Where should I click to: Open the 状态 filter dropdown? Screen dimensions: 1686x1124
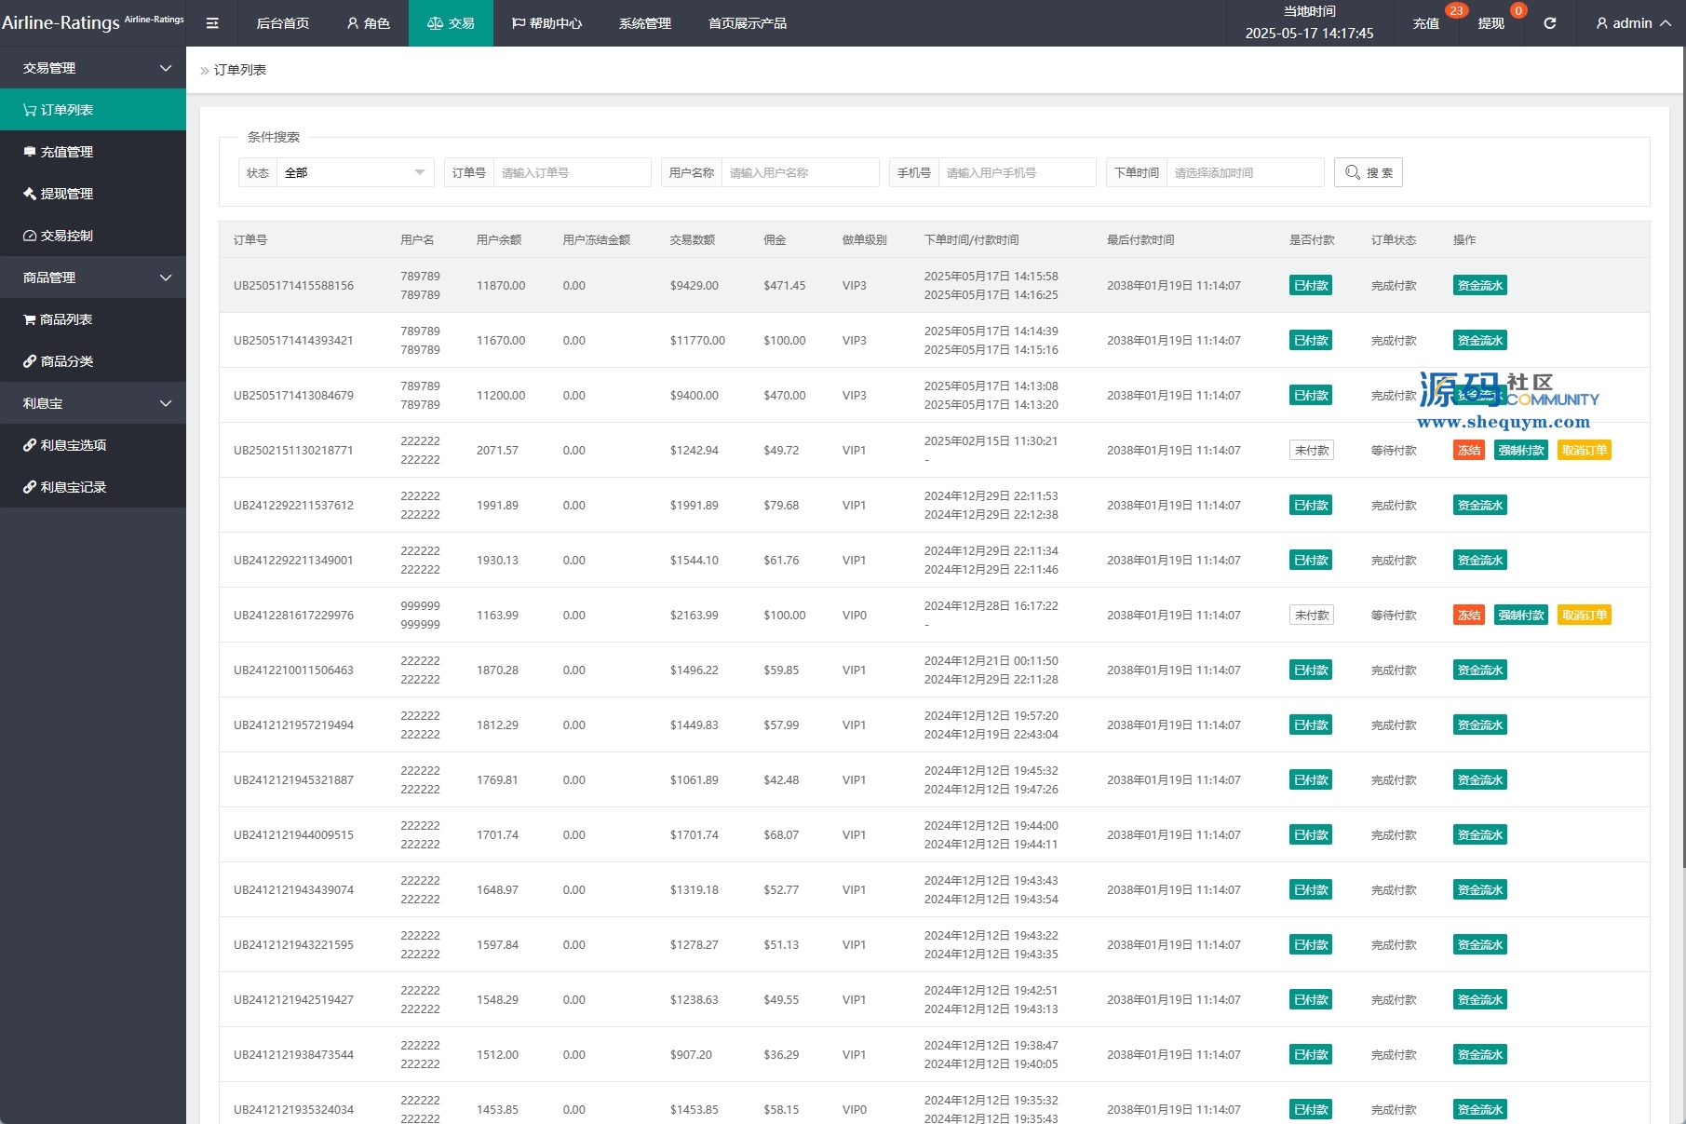354,172
